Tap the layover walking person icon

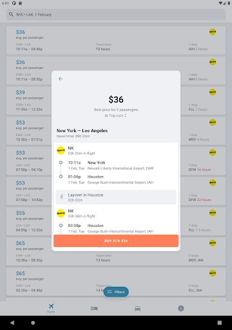[62, 197]
